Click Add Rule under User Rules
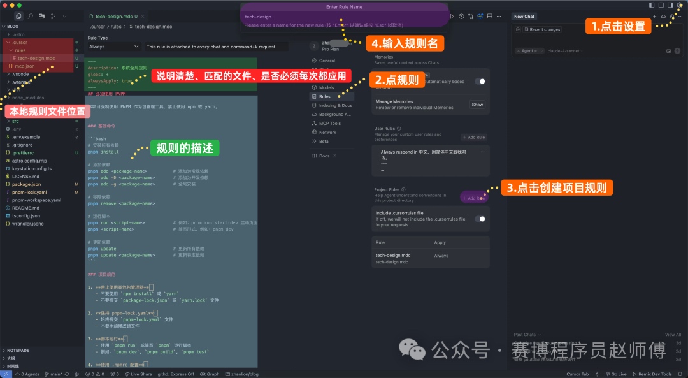The width and height of the screenshot is (688, 378). (x=474, y=138)
